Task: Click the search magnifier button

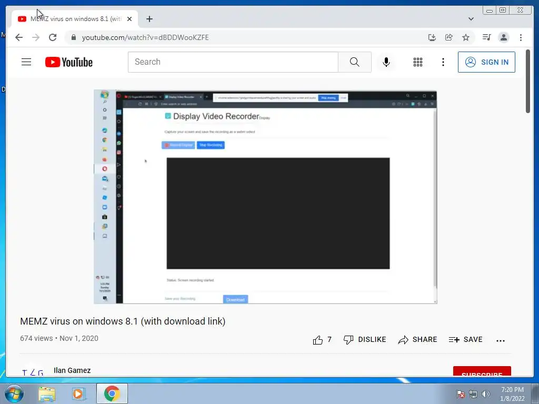Action: pyautogui.click(x=354, y=62)
